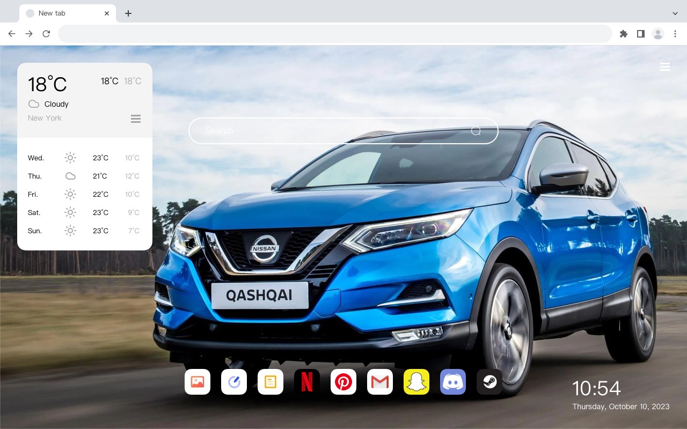687x429 pixels.
Task: Click the Thursday, October 10, 2023 date
Action: (x=621, y=406)
